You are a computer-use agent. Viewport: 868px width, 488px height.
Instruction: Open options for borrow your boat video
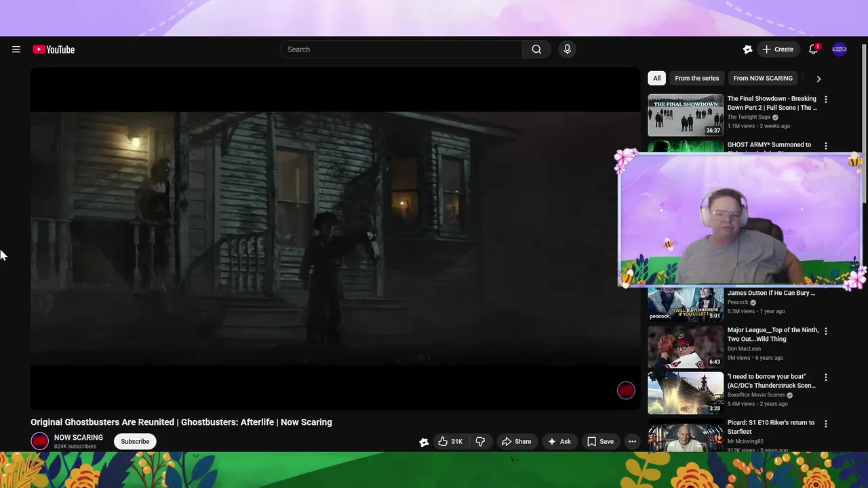pyautogui.click(x=825, y=377)
